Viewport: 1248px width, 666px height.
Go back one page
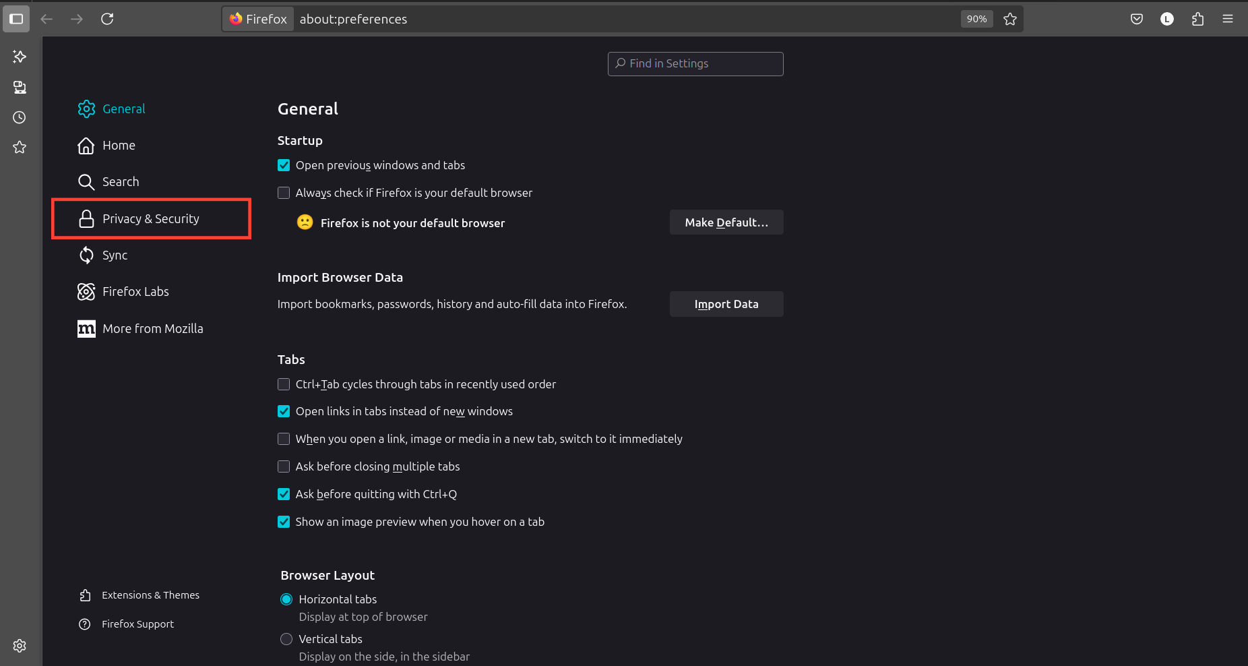pyautogui.click(x=46, y=19)
